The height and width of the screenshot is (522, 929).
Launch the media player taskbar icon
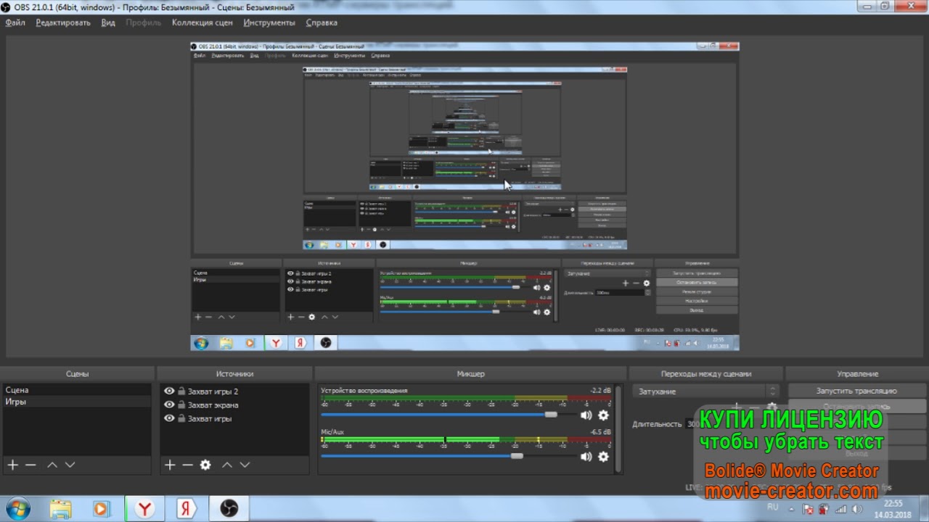[x=101, y=509]
